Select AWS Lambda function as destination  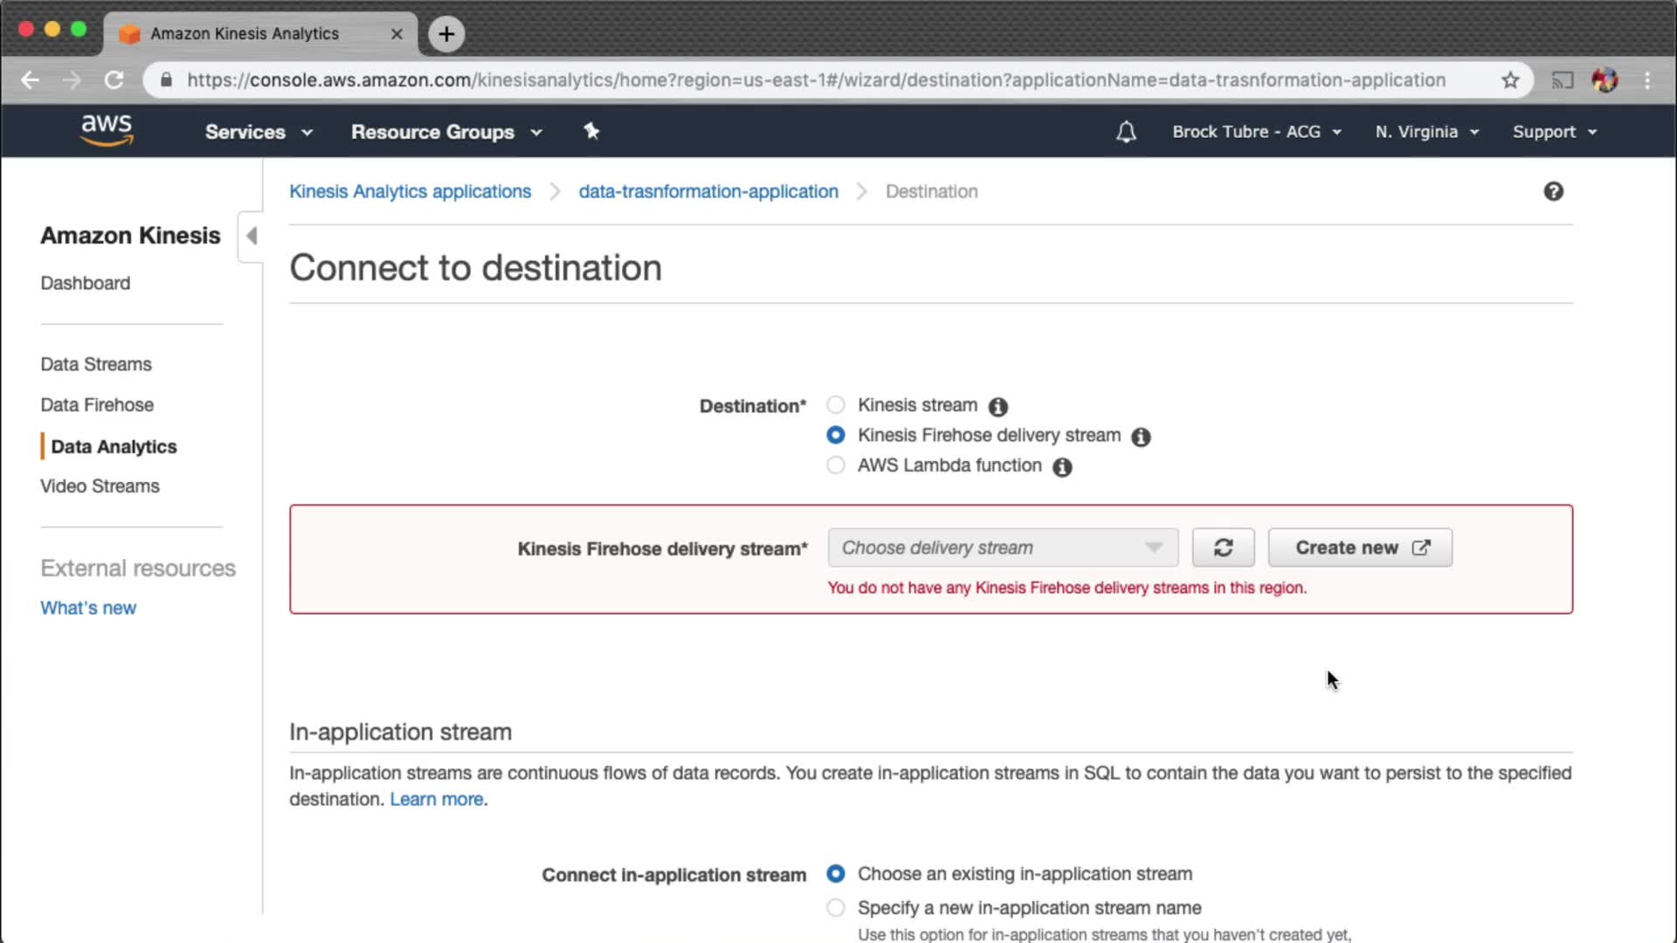point(836,465)
